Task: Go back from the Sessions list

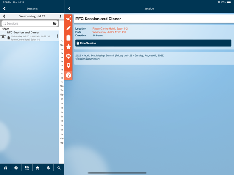Action: click(x=4, y=8)
